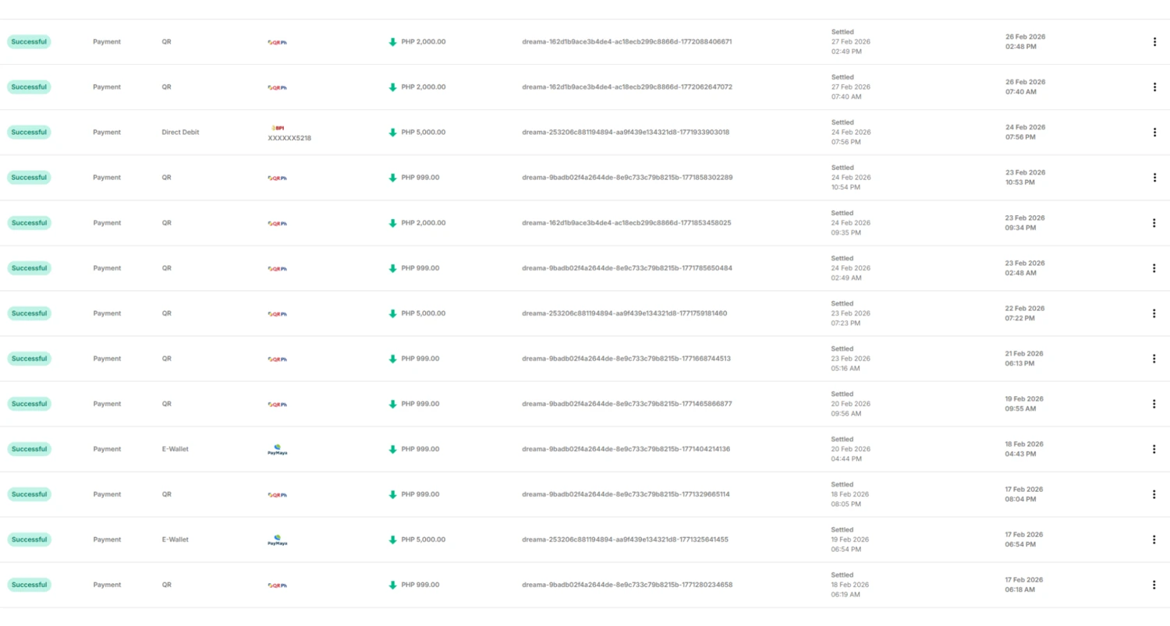Select the reference ID ending in 1771280234658
The height and width of the screenshot is (626, 1170).
[x=627, y=585]
